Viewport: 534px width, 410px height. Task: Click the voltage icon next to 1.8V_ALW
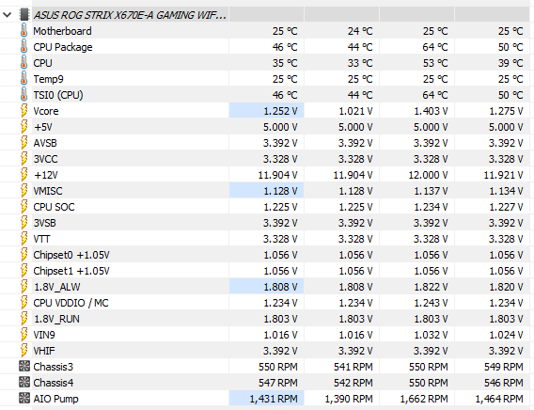(24, 287)
